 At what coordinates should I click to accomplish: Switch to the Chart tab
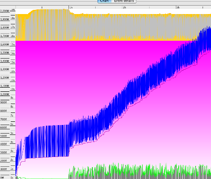click(105, 1)
